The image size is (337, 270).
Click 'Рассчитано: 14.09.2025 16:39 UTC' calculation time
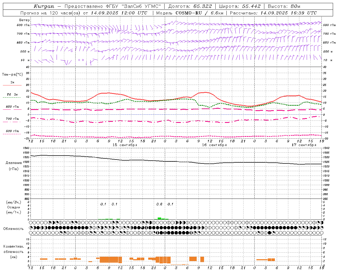point(273,13)
